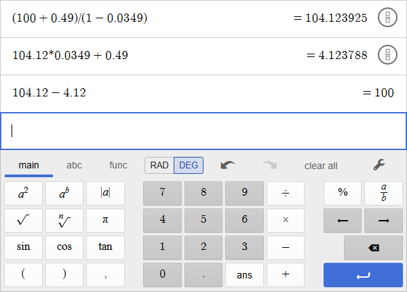The height and width of the screenshot is (292, 407).
Task: Move cursor right with right arrow key
Action: [384, 221]
